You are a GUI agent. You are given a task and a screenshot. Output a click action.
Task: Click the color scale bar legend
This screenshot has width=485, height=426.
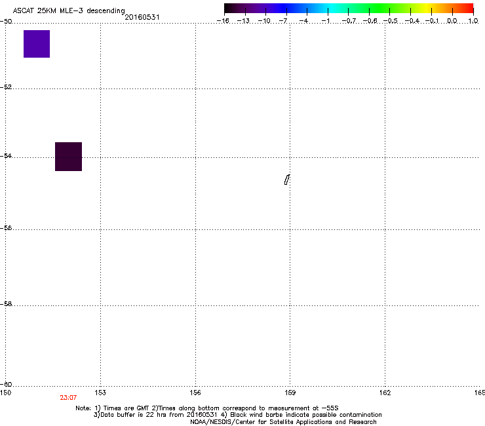(349, 9)
